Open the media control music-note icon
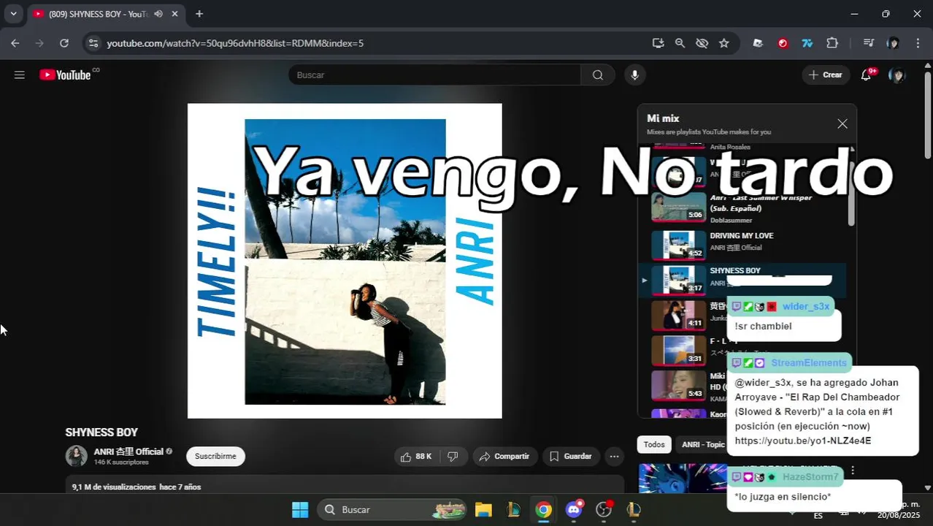 coord(868,43)
